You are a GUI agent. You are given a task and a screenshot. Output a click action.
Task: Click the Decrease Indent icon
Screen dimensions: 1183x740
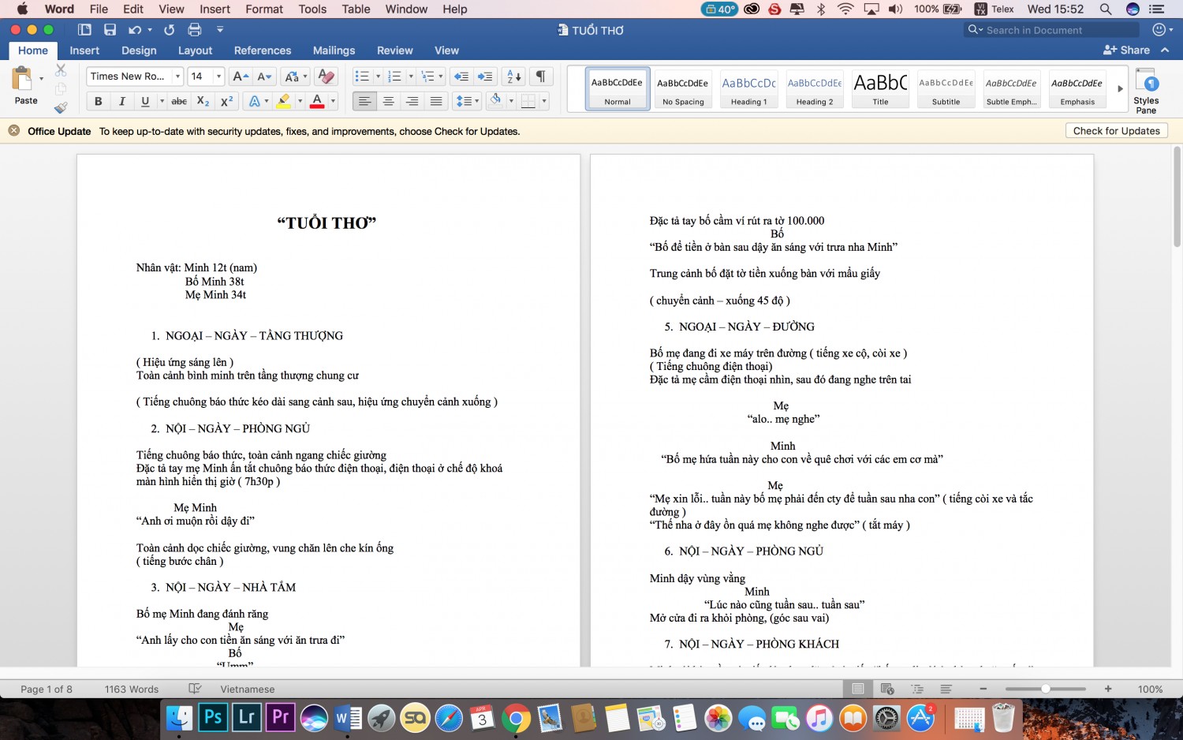click(x=461, y=77)
